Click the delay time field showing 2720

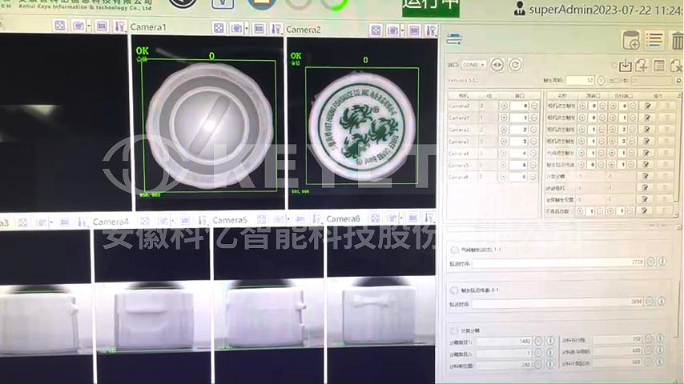point(558,262)
